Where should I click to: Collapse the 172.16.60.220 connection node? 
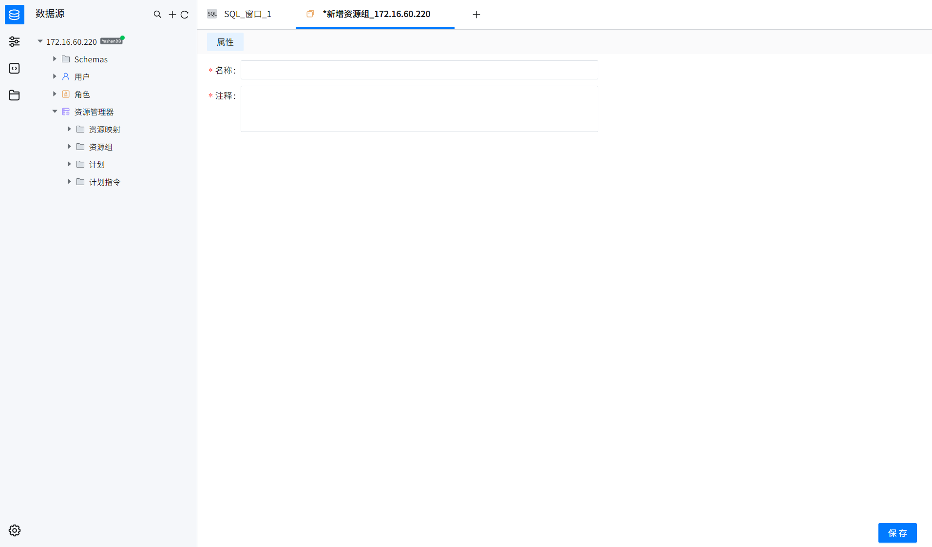tap(40, 41)
